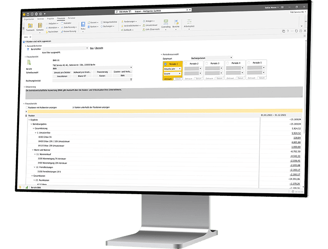Image resolution: width=328 pixels, height=249 pixels.
Task: Click the Investitionen quick-select button
Action: coord(62,77)
